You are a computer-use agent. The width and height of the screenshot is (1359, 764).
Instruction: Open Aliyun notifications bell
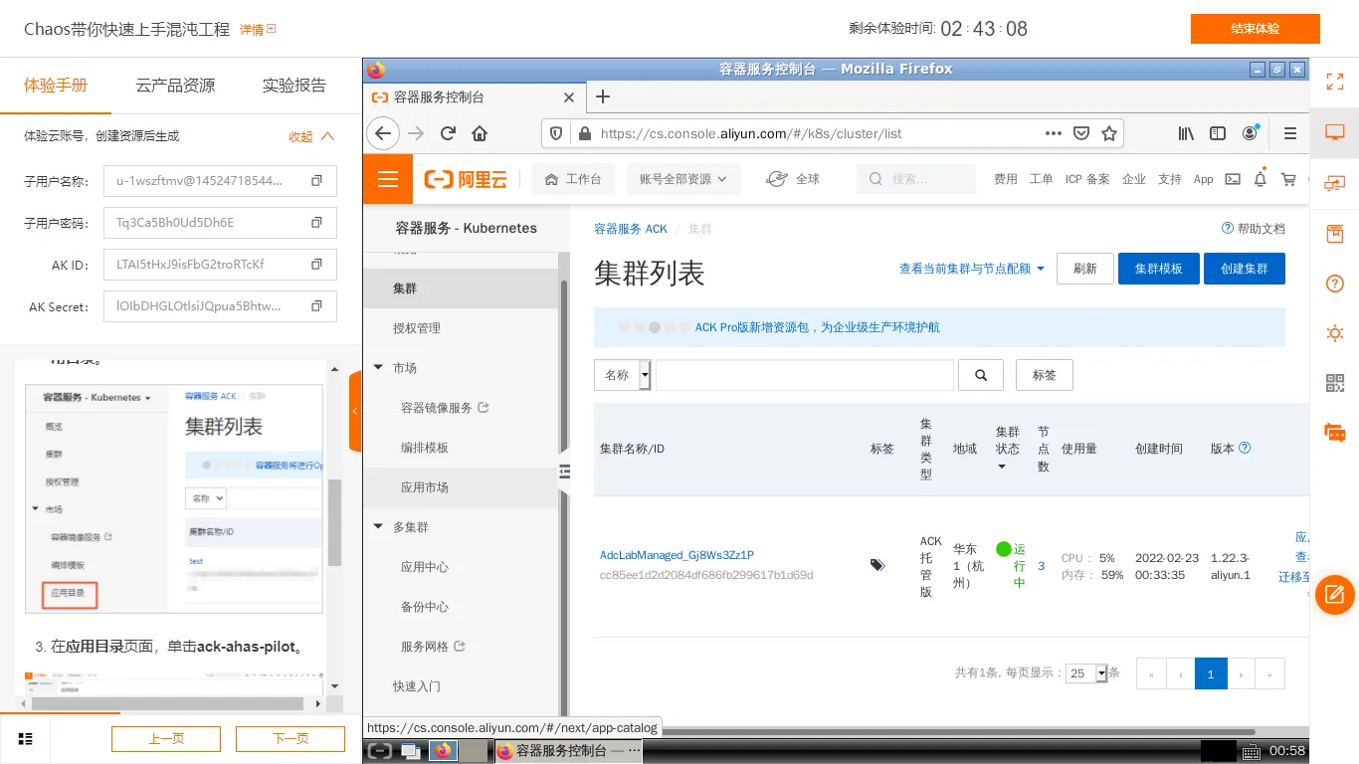(x=1260, y=179)
